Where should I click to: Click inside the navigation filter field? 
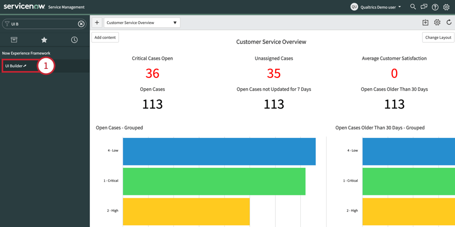[43, 24]
